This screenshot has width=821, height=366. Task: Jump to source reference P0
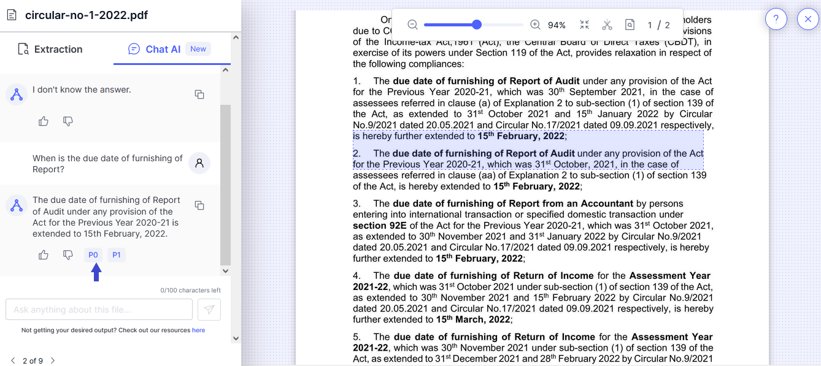93,255
